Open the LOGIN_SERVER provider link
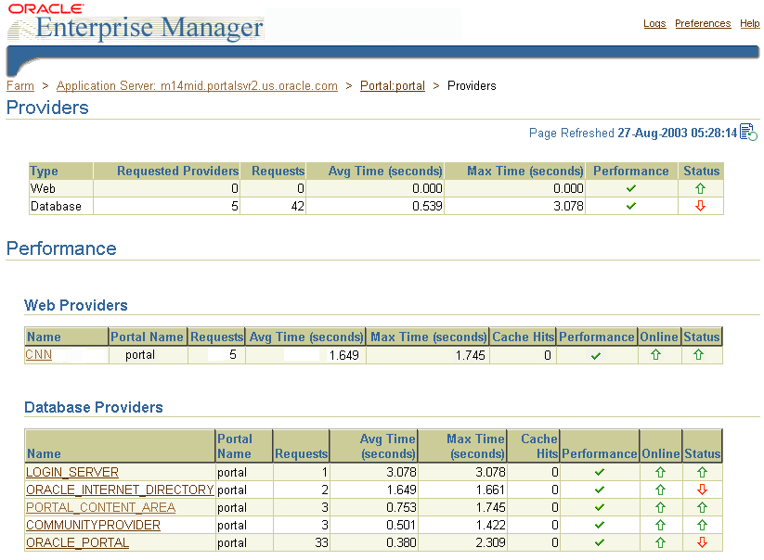764x560 pixels. [x=72, y=472]
